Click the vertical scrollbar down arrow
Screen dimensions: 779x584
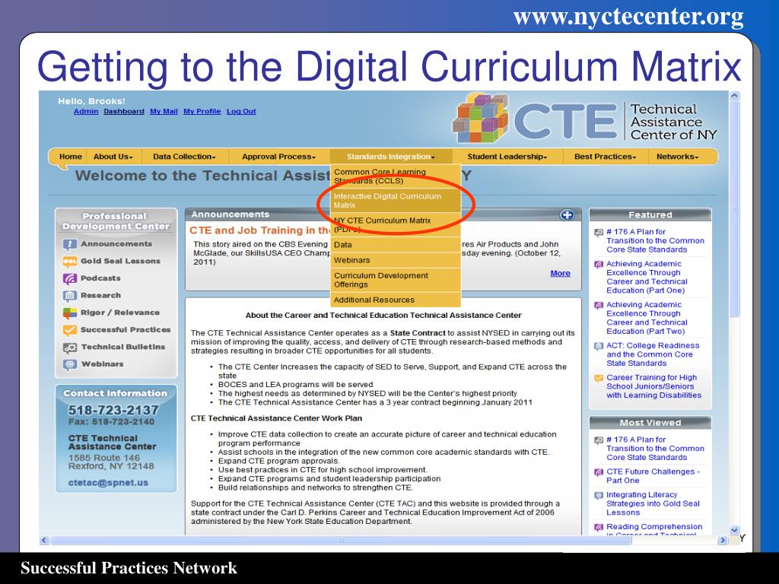pyautogui.click(x=734, y=530)
